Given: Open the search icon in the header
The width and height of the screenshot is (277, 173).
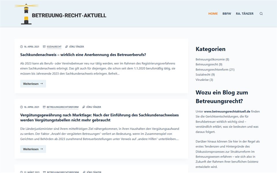Looking at the screenshot, I should (261, 14).
